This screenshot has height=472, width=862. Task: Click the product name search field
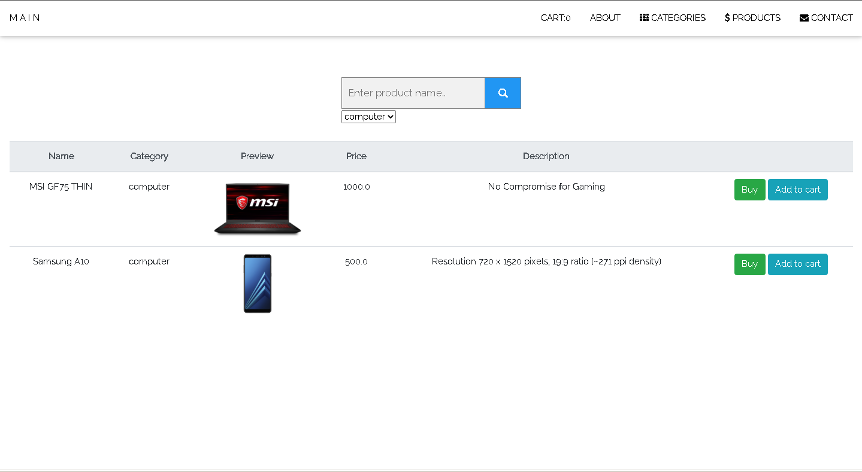click(x=413, y=93)
